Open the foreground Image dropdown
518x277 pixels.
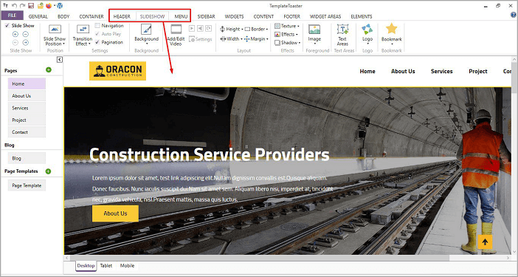pyautogui.click(x=314, y=35)
